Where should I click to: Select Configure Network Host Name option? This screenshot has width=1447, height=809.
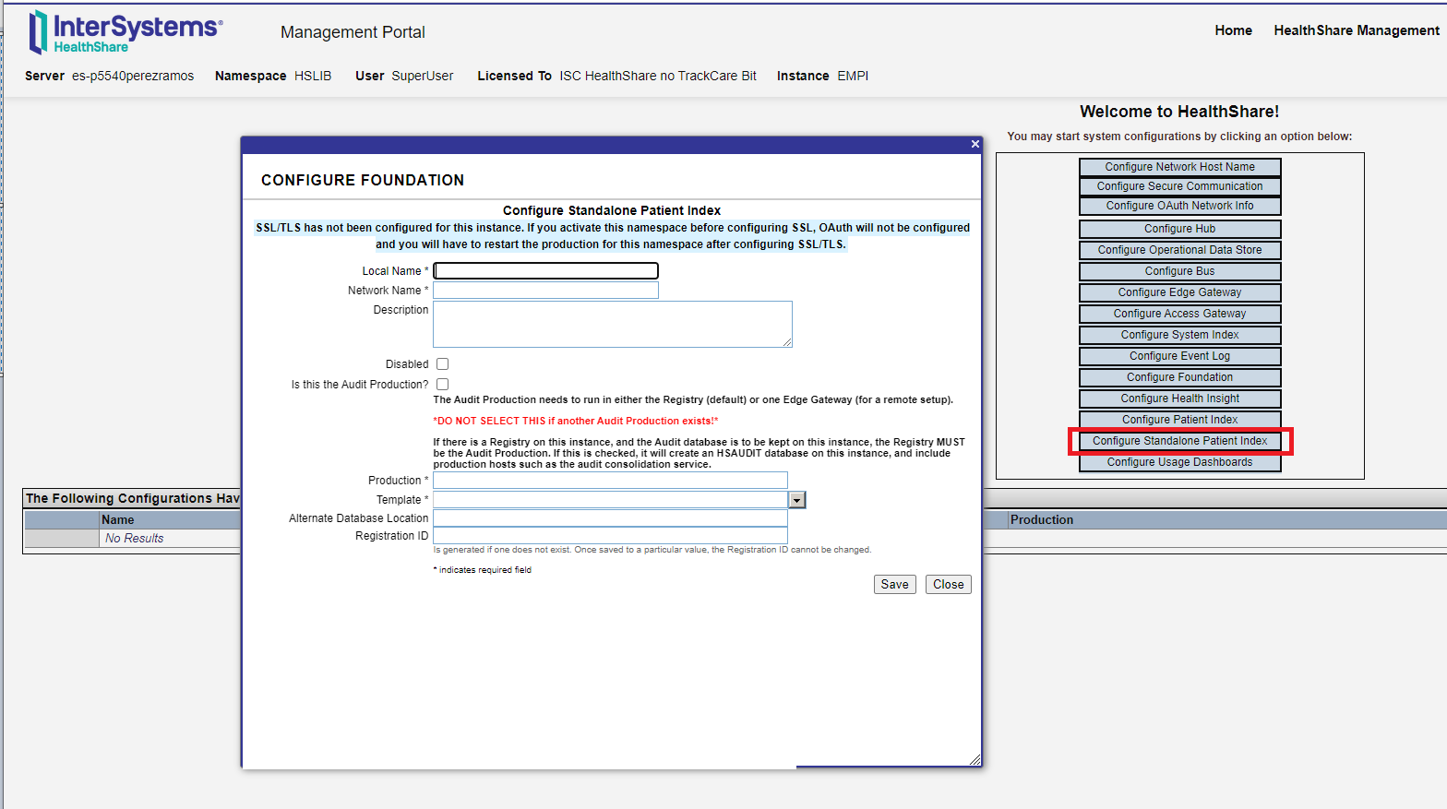1179,167
